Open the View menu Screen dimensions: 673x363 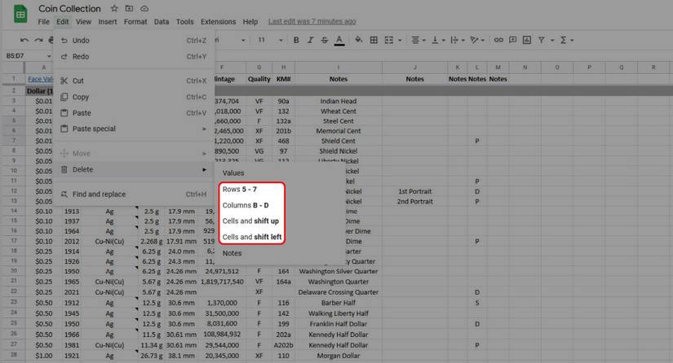83,21
